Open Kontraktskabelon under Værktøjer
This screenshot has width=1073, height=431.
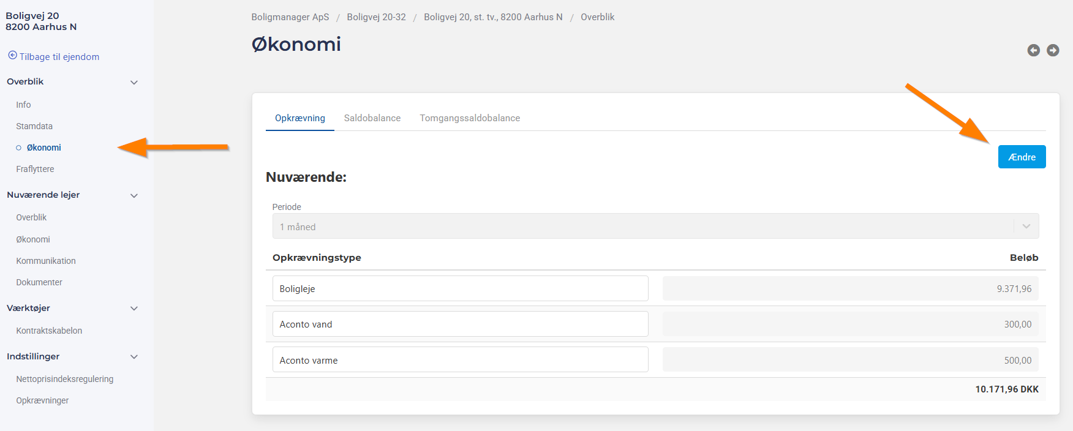click(x=49, y=331)
